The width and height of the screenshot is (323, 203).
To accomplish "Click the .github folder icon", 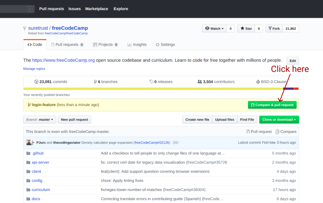I will 28,153.
